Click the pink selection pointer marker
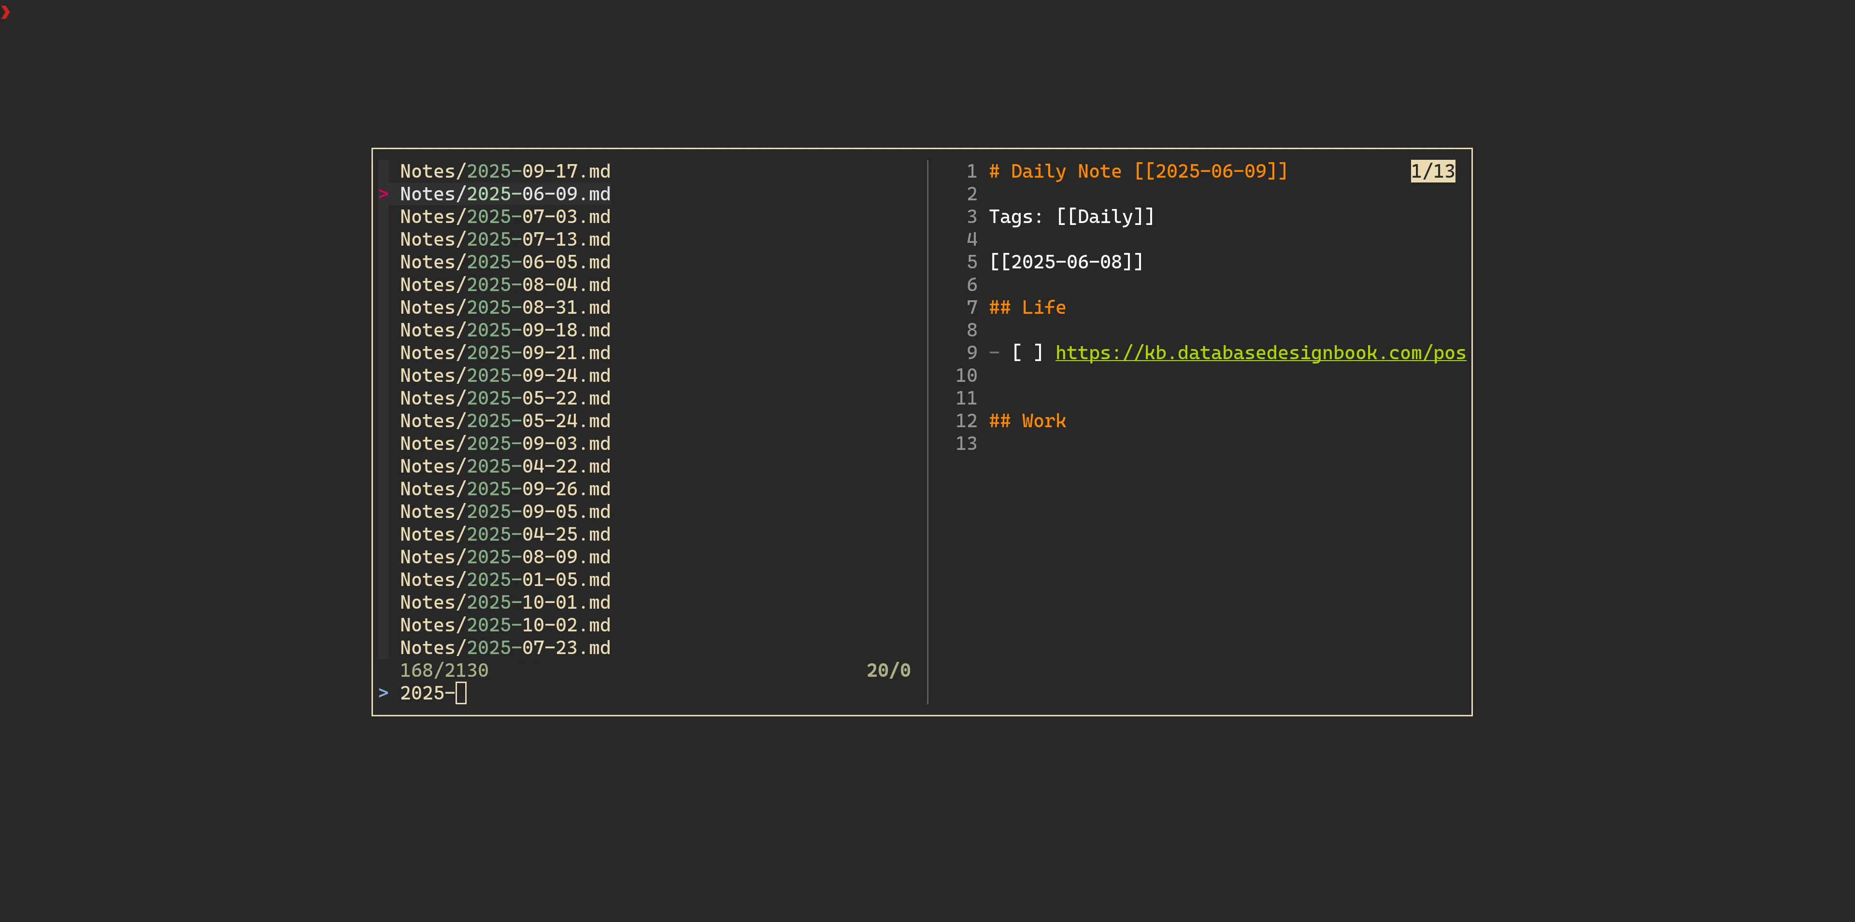Viewport: 1855px width, 922px height. point(383,194)
